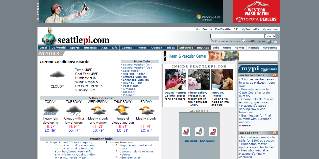Open the Opinion navigation tab

click(x=157, y=48)
